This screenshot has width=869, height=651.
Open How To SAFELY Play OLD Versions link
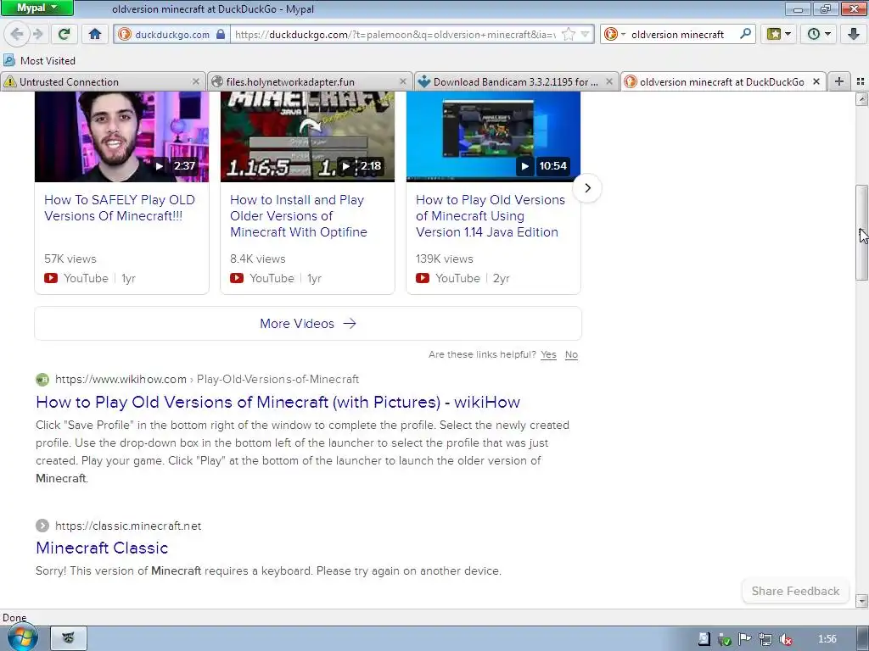point(120,208)
